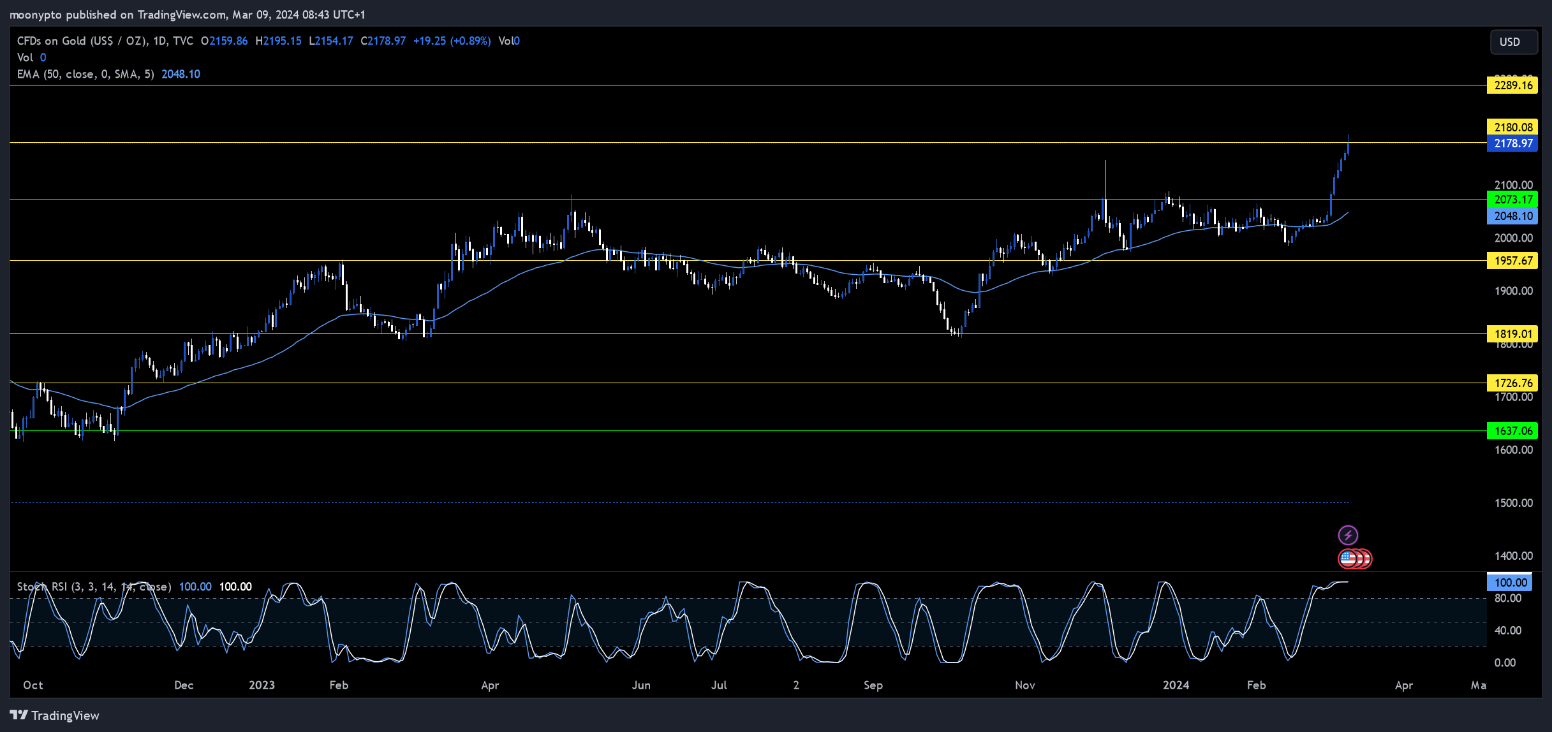The height and width of the screenshot is (732, 1552).
Task: Click the open value O2159.86
Action: 224,41
